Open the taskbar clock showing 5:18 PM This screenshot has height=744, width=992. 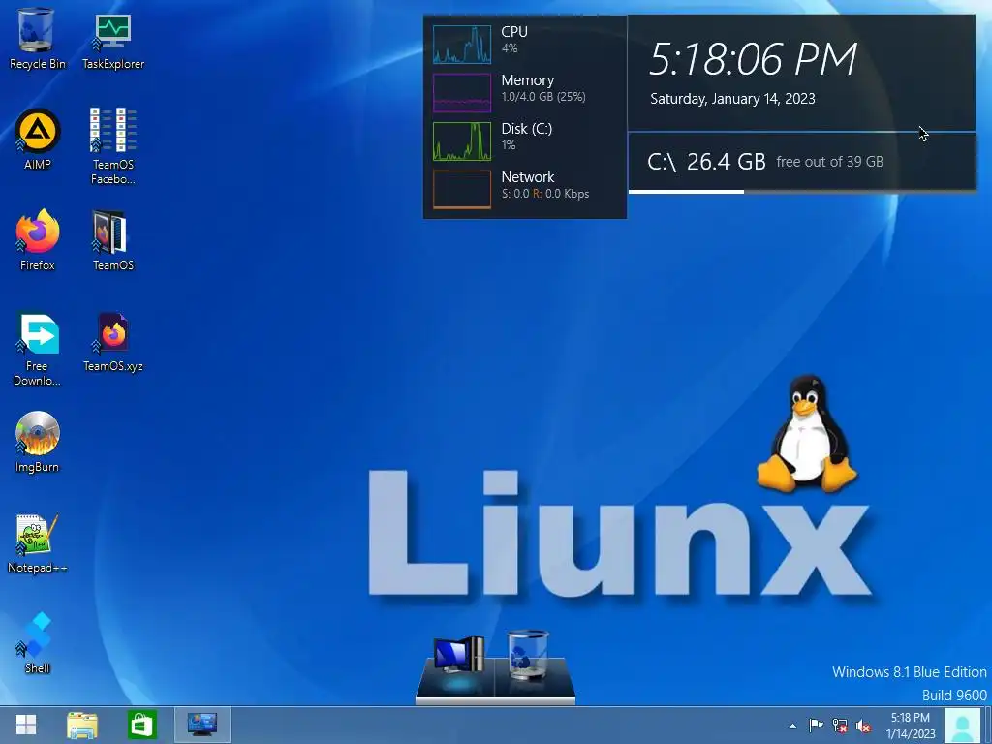tap(911, 726)
